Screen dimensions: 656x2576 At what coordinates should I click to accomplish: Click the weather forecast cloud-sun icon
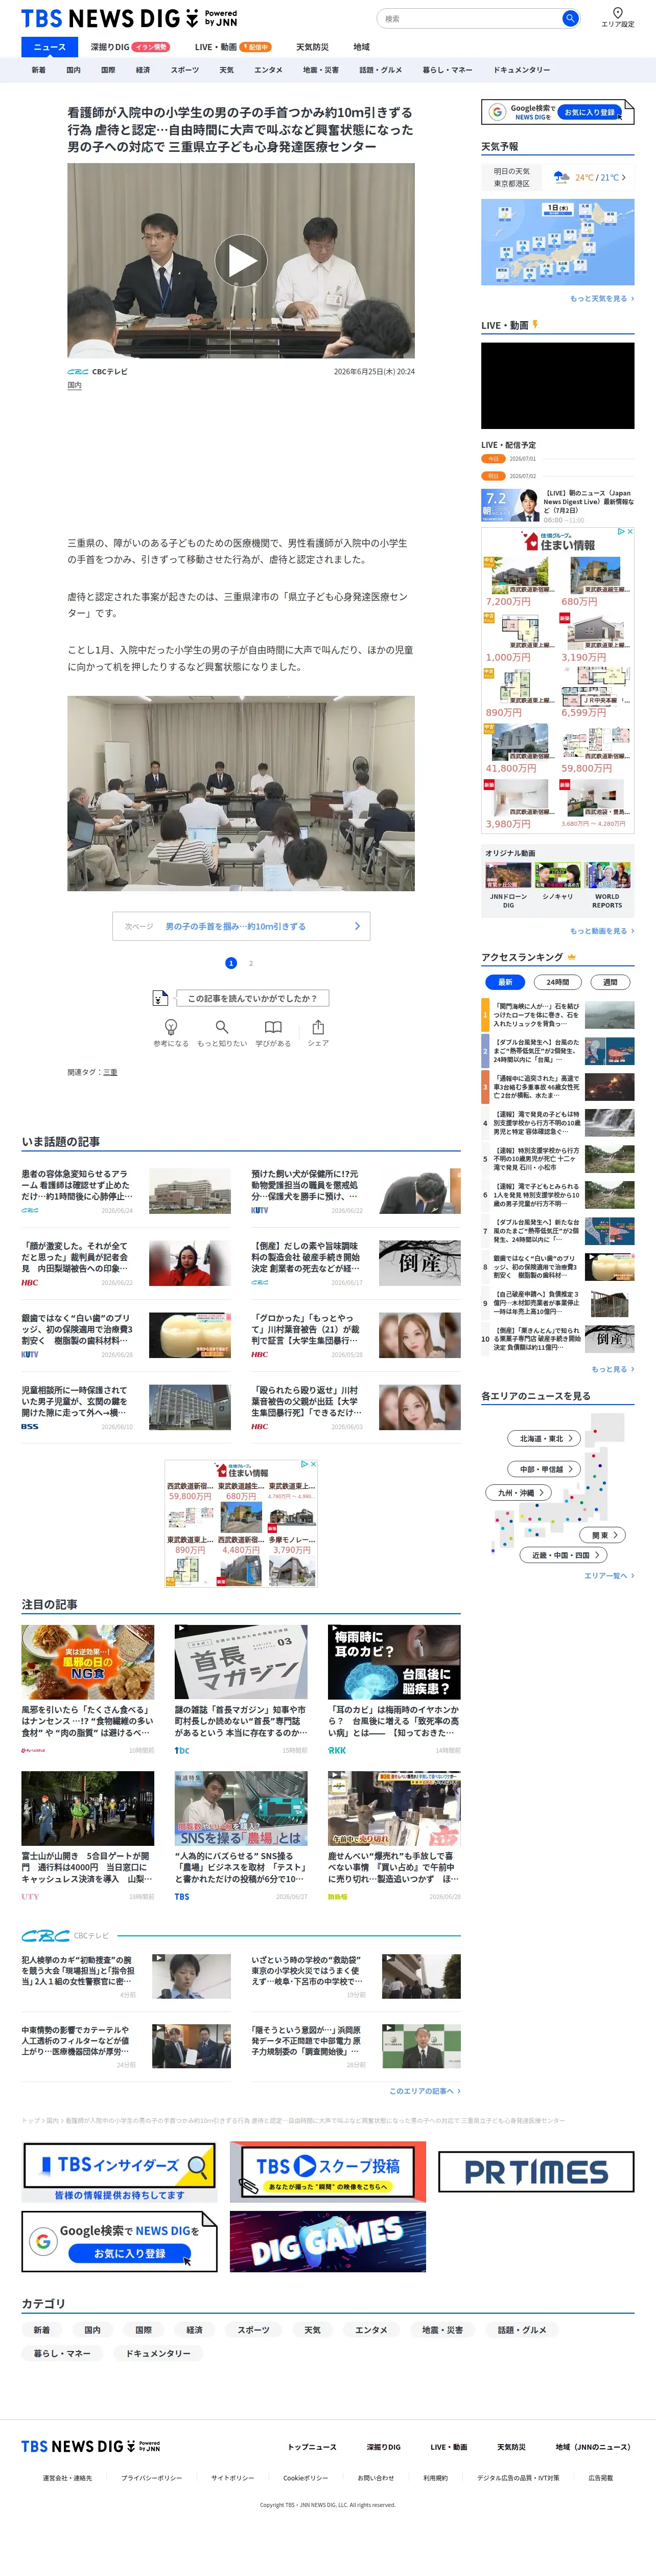561,177
